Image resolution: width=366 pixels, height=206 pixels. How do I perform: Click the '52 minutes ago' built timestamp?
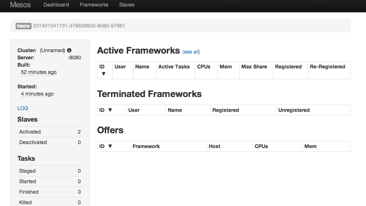(x=39, y=72)
